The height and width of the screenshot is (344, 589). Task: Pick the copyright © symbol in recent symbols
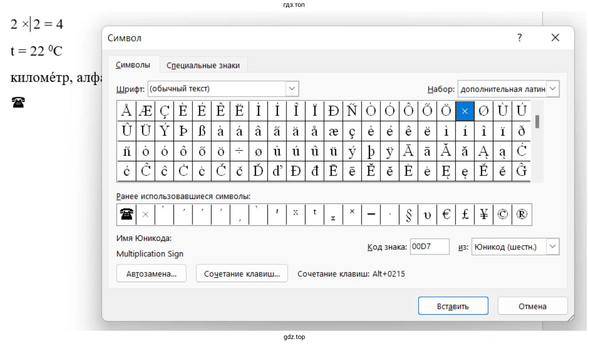click(502, 214)
